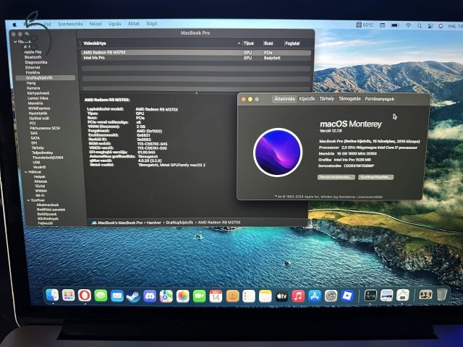Viewport: 463px width, 347px height.
Task: Select Memória in the sidebar
Action: coord(35,103)
